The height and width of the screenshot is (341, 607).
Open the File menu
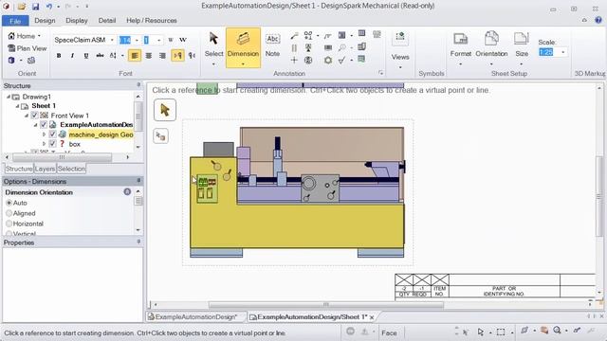point(15,21)
